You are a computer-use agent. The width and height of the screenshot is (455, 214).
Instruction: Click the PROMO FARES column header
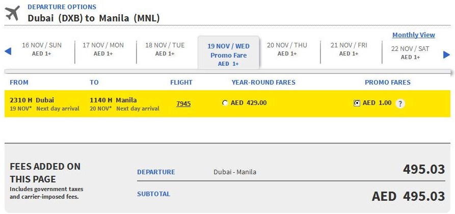pos(388,83)
